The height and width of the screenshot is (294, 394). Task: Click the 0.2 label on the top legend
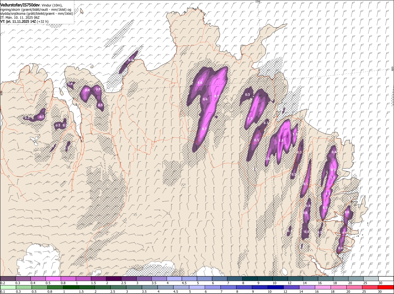(x=2, y=283)
